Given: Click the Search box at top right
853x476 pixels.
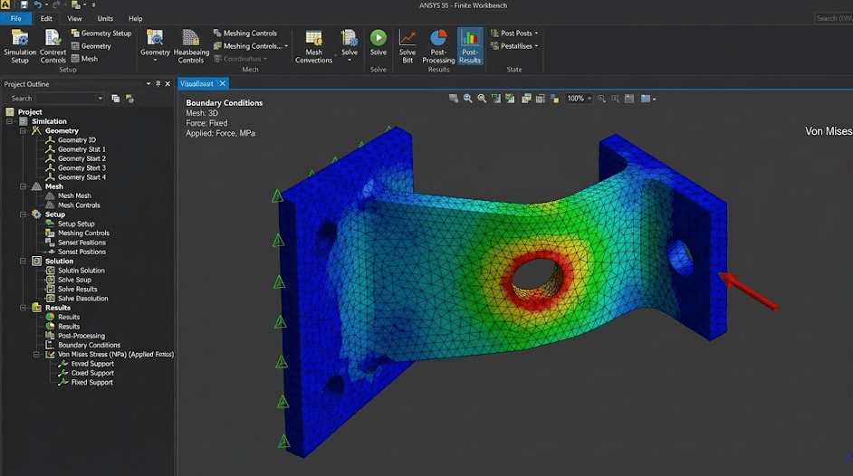Looking at the screenshot, I should click(833, 18).
